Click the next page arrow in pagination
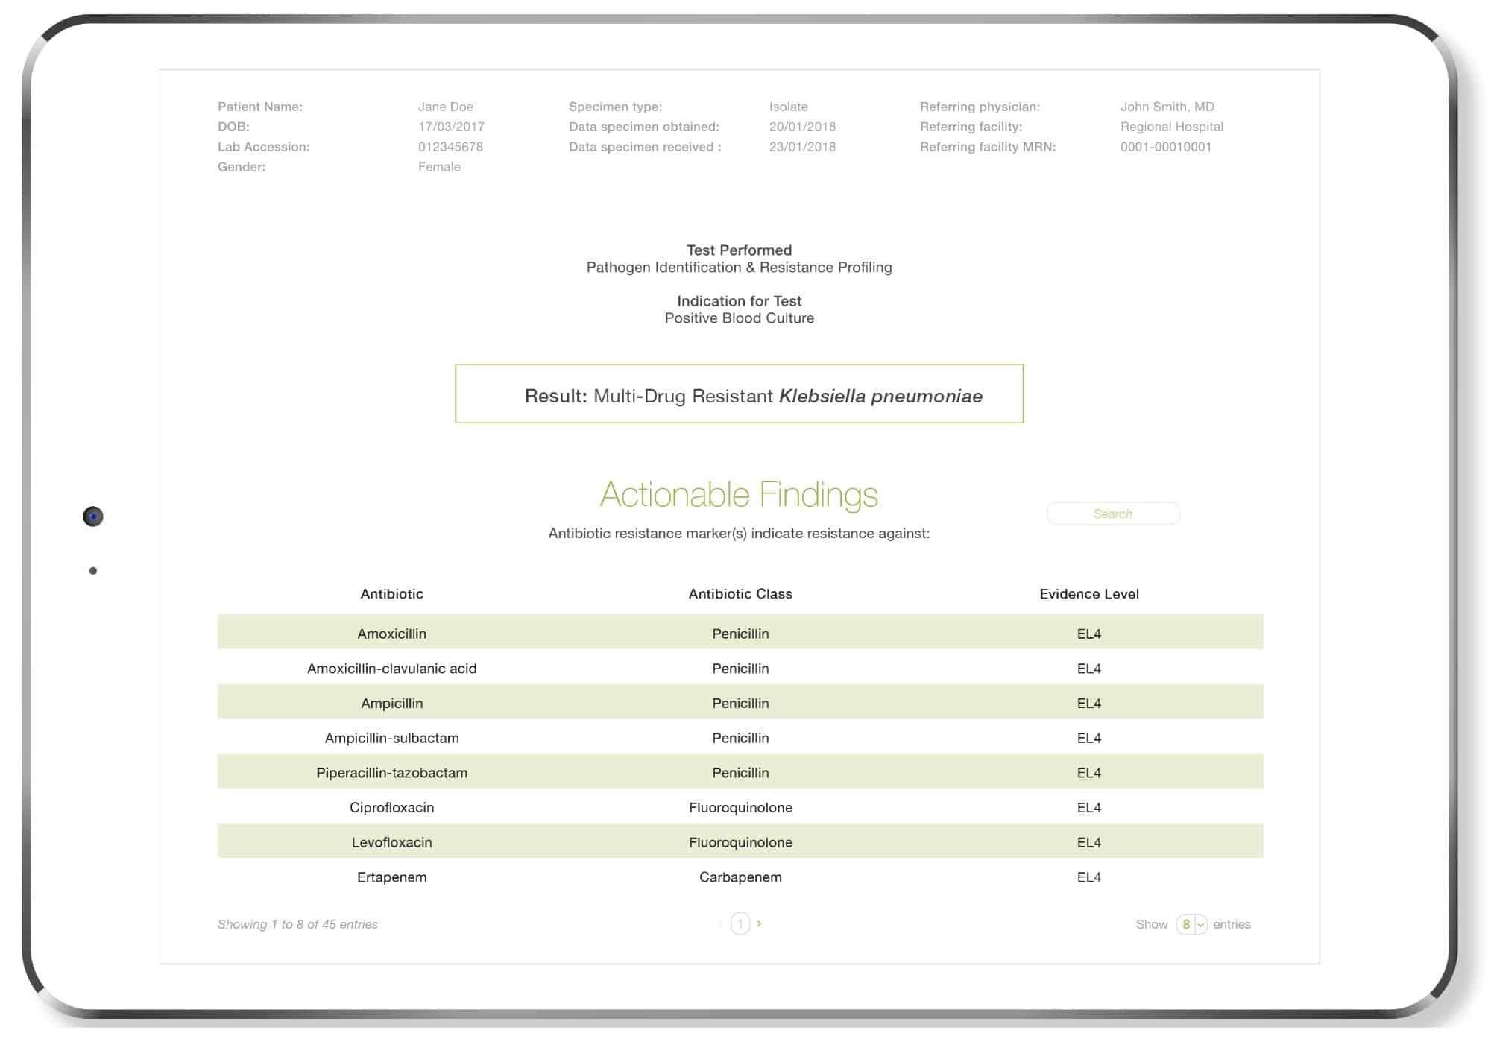 click(759, 923)
